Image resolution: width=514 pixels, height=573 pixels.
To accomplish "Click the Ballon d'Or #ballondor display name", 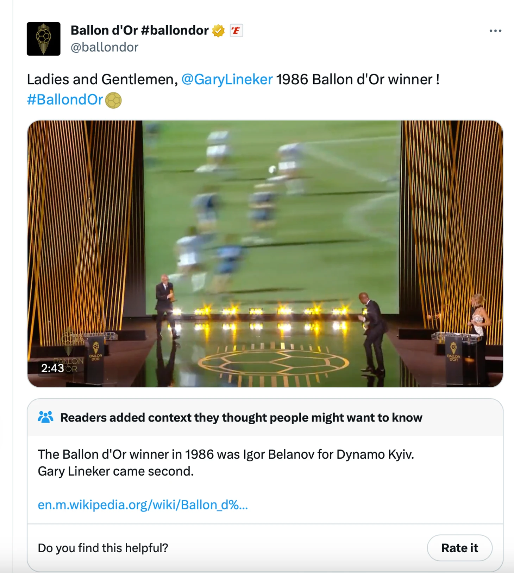I will 139,31.
